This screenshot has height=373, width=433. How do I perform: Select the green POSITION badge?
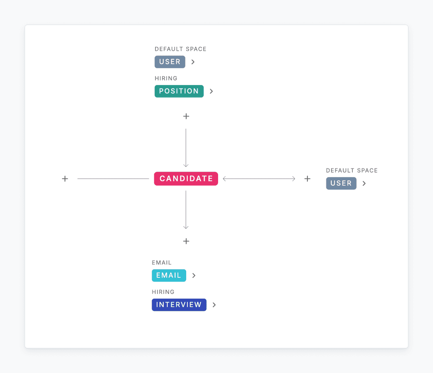pyautogui.click(x=179, y=91)
